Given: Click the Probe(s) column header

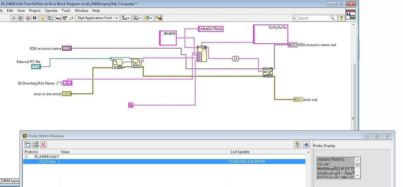Looking at the screenshot, I should click(x=41, y=152).
